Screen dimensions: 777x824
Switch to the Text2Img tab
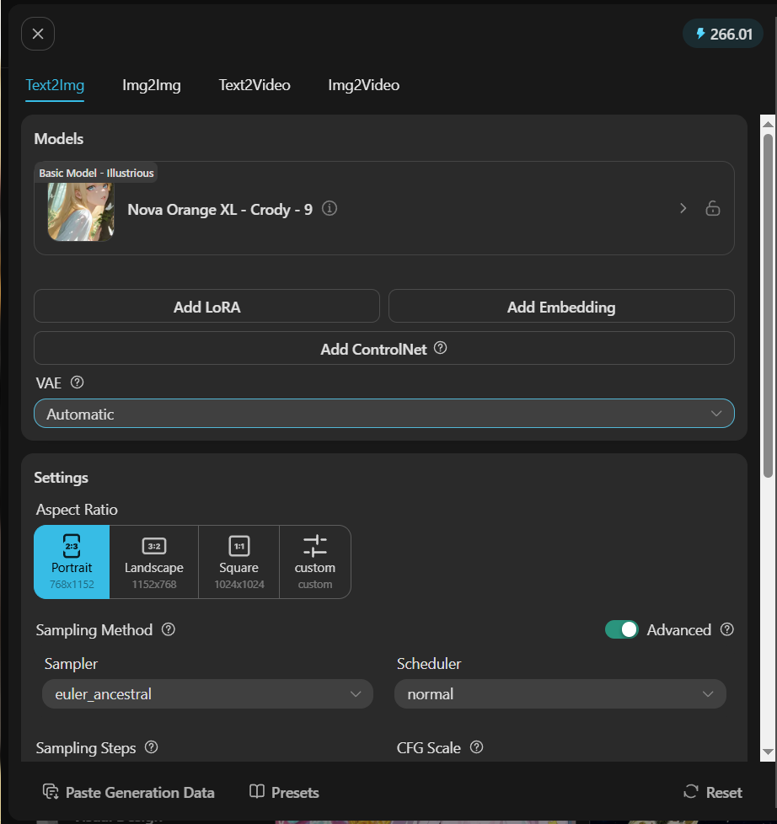(x=56, y=85)
